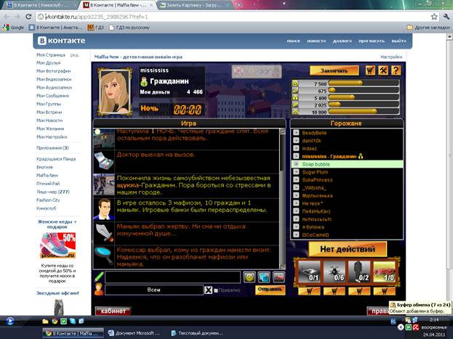Toggle the box next to Indeez
This screenshot has width=453, height=339.
tap(296, 148)
